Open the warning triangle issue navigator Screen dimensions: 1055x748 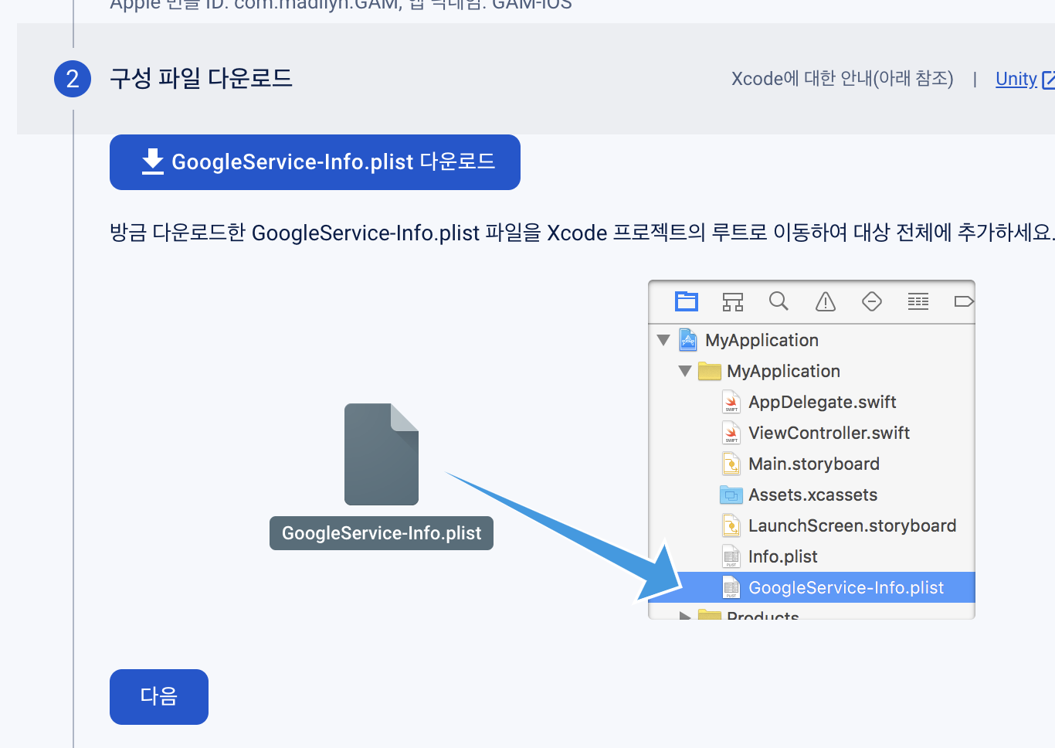[826, 301]
